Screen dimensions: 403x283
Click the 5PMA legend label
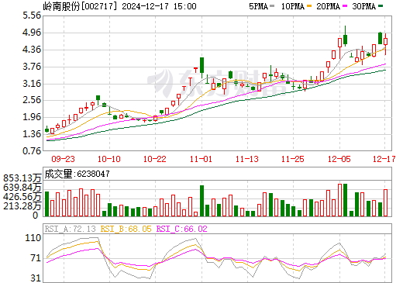tap(258, 6)
